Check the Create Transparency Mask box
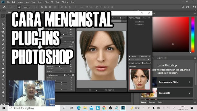This screenshot has width=197, height=111. (130, 59)
